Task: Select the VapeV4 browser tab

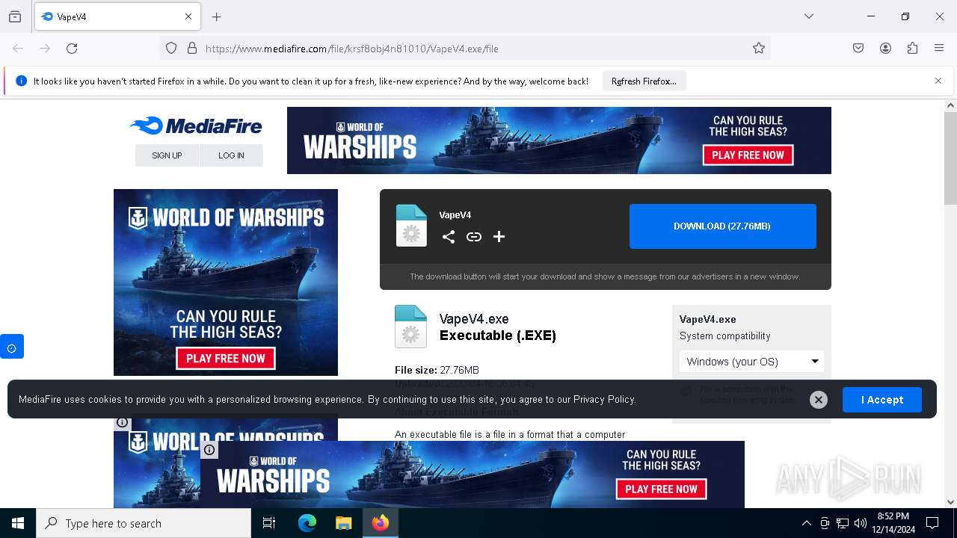Action: point(117,16)
